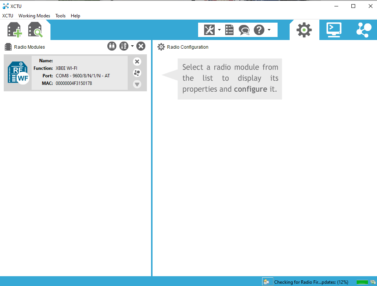Click the Radio Modules panel title
The image size is (377, 286).
[29, 47]
